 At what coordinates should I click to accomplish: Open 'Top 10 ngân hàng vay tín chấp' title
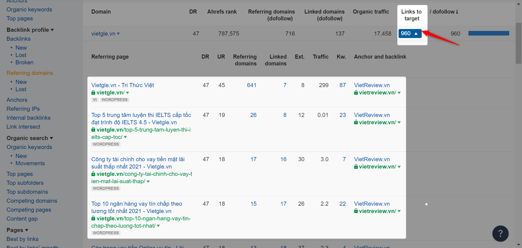(137, 207)
